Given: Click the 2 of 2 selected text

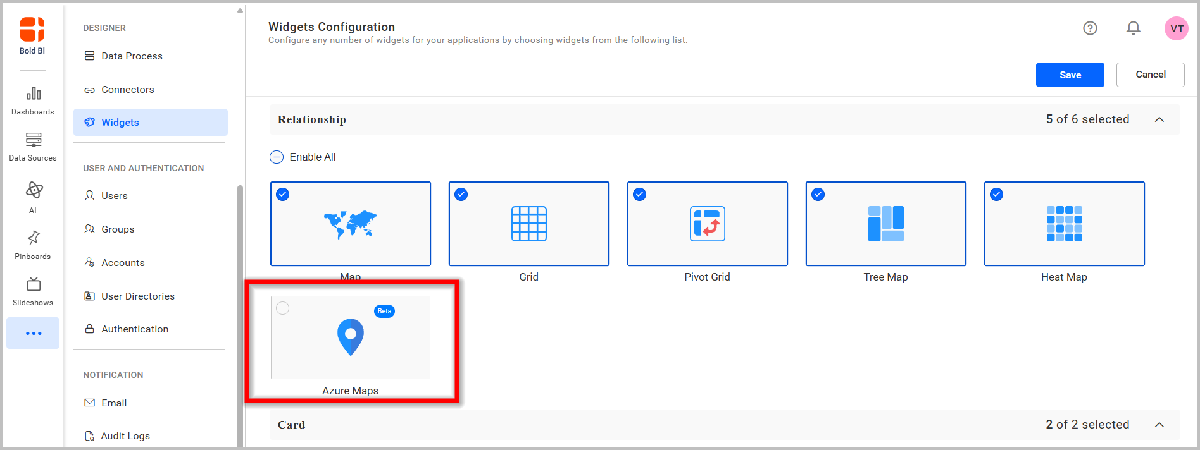Looking at the screenshot, I should [x=1087, y=425].
